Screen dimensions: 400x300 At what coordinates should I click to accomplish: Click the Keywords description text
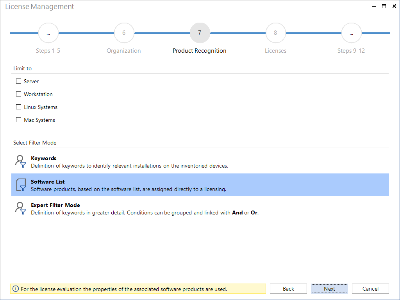[x=130, y=166]
